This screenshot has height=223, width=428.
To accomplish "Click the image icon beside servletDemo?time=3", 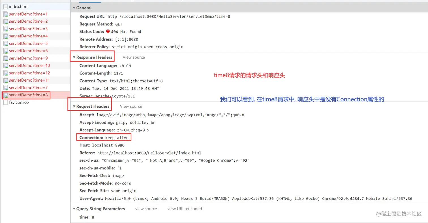I will tap(5, 29).
